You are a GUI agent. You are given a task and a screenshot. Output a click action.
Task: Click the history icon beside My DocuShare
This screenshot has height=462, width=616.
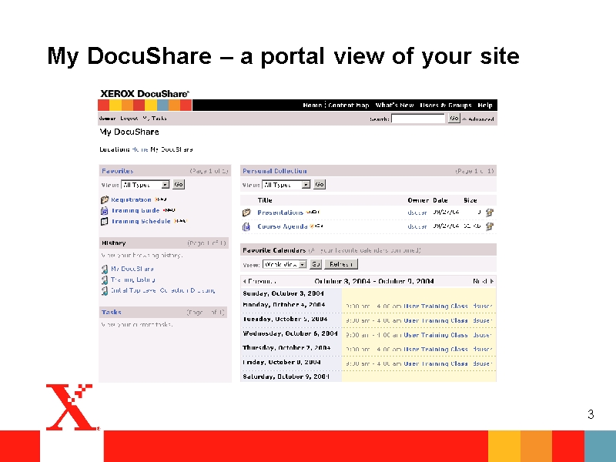105,269
